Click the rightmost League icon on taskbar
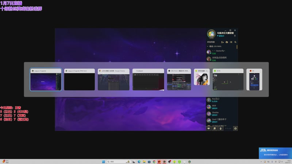The height and width of the screenshot is (164, 292). [189, 162]
